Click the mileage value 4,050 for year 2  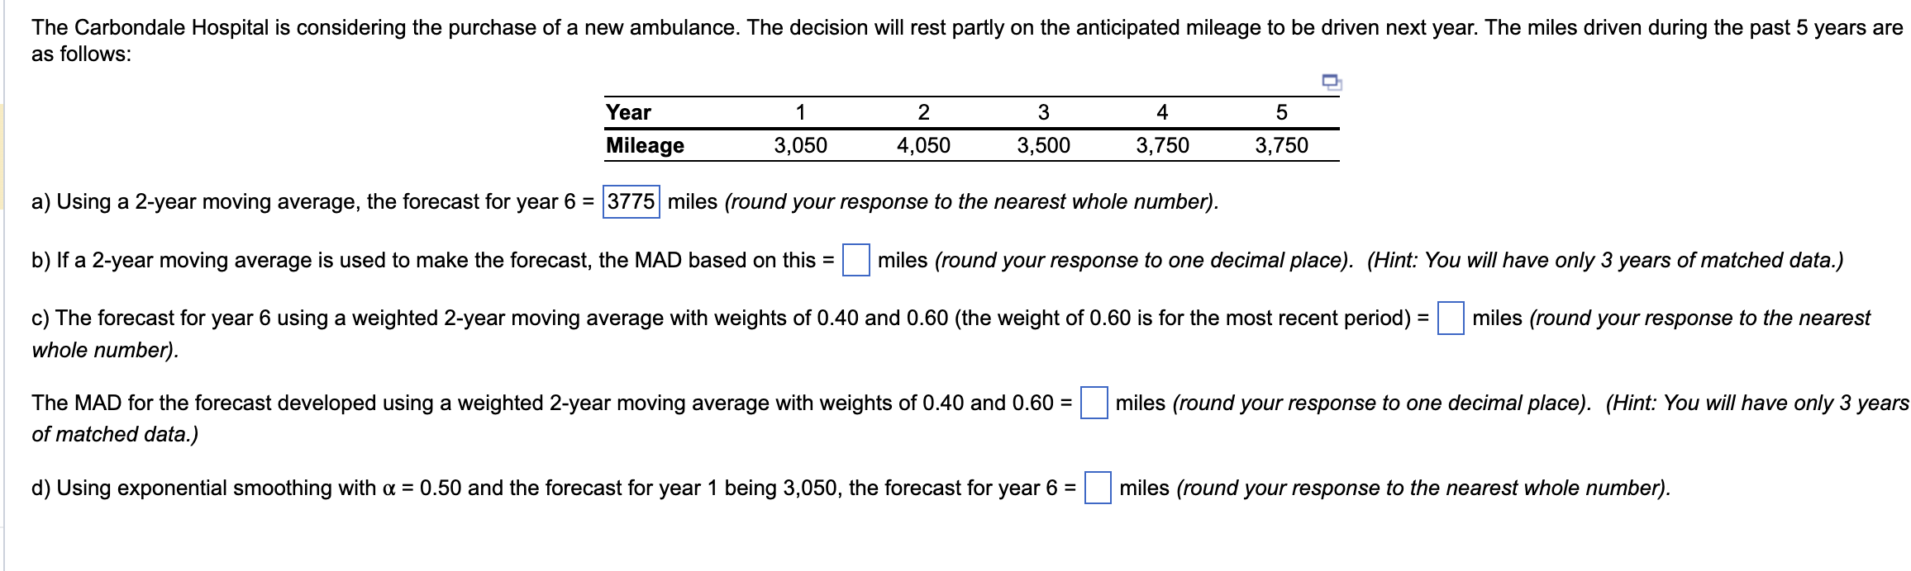point(923,146)
